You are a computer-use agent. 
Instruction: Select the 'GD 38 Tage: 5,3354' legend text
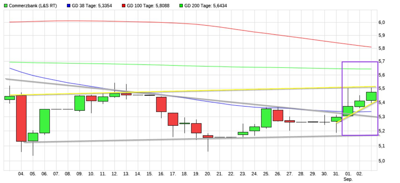pos(92,6)
